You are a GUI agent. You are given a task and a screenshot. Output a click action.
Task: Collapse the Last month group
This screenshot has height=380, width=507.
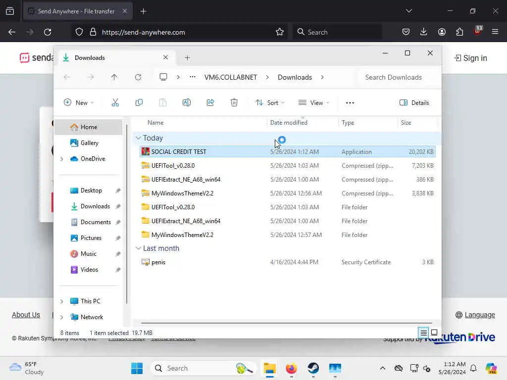139,248
